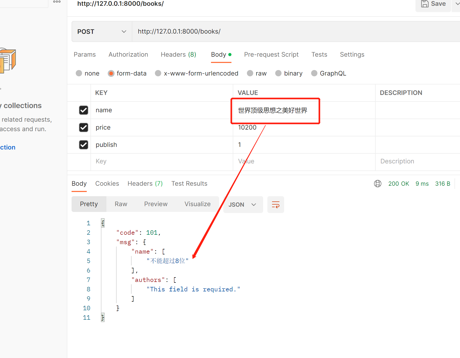Image resolution: width=460 pixels, height=358 pixels.
Task: Click the collections illustration icon in sidebar
Action: pyautogui.click(x=8, y=60)
